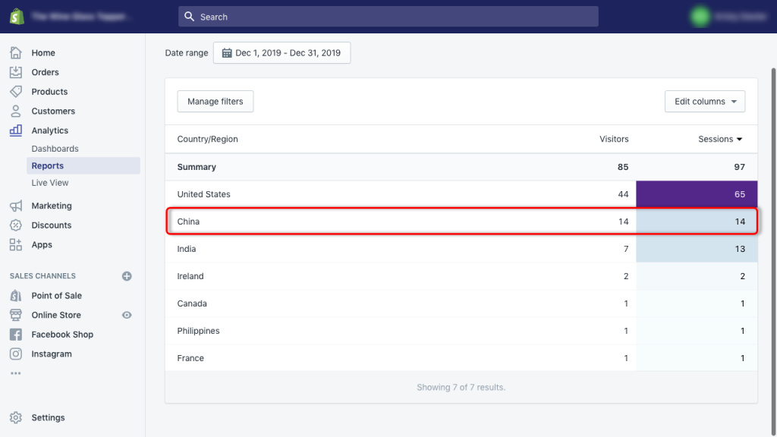This screenshot has width=777, height=437.
Task: Click the Summary row label
Action: point(197,167)
